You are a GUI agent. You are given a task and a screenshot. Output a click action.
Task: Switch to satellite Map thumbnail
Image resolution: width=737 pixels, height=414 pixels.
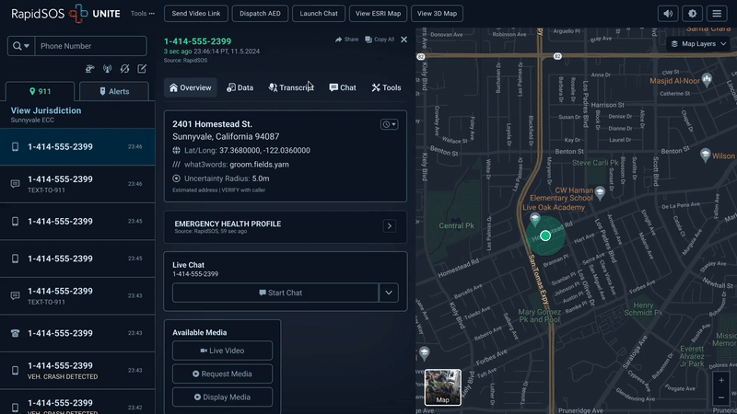point(443,387)
